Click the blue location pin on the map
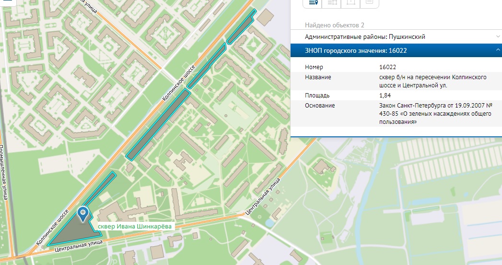This screenshot has width=502, height=265. (84, 214)
